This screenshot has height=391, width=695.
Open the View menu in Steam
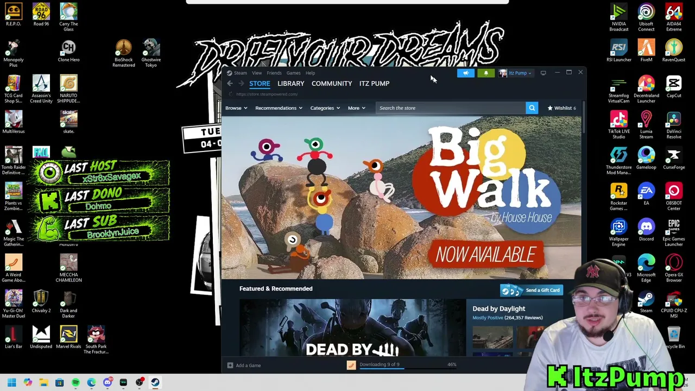pos(257,73)
